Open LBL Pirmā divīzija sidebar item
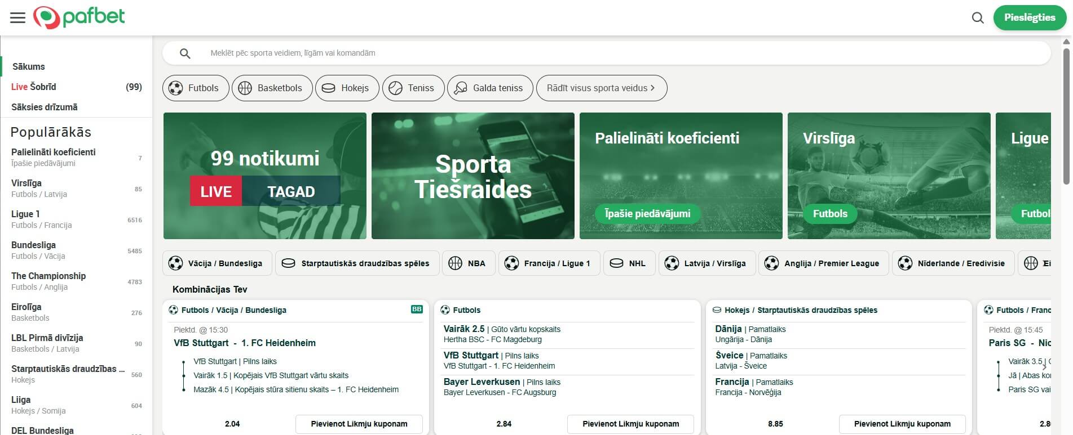Image resolution: width=1073 pixels, height=435 pixels. point(76,343)
